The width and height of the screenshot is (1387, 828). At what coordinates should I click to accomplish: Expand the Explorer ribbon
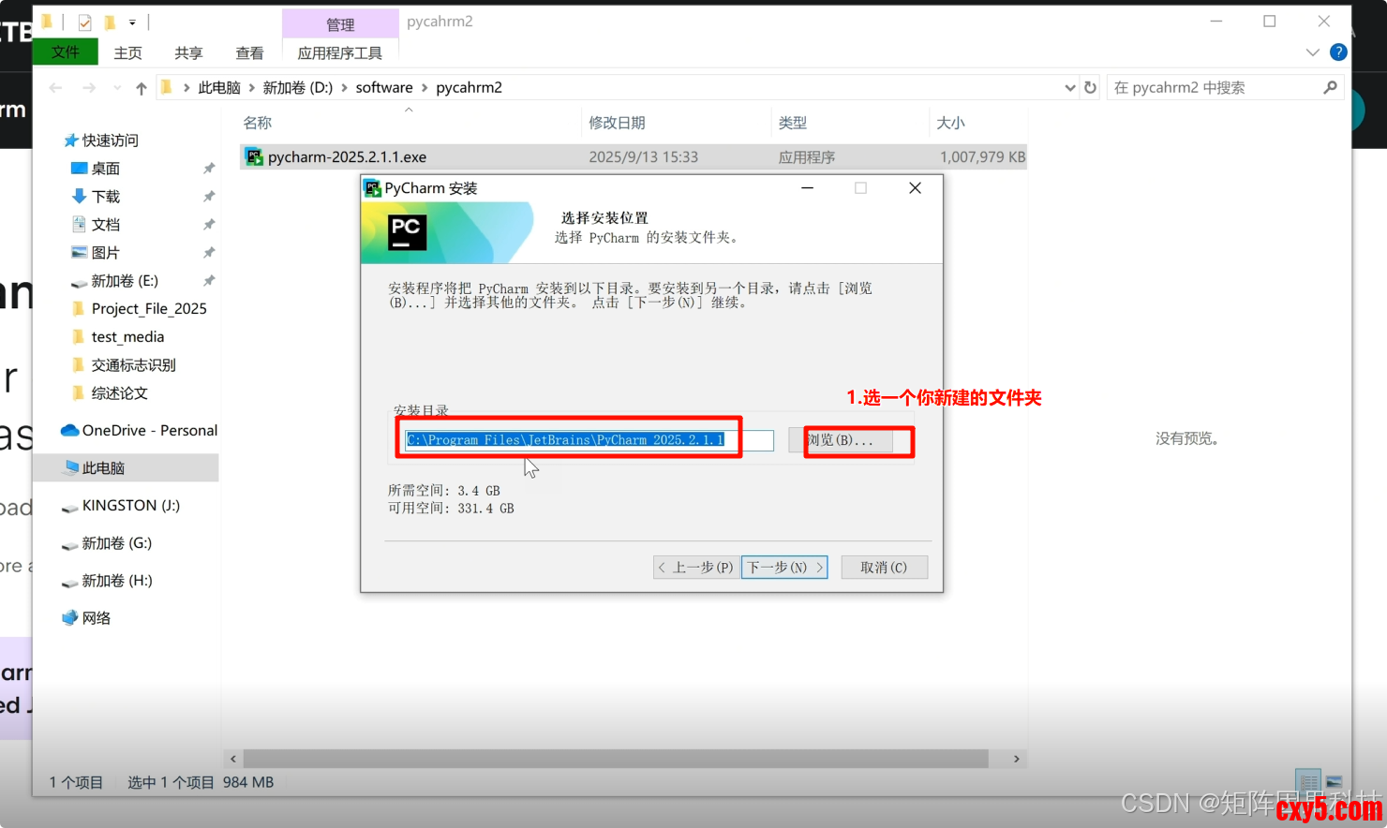point(1312,52)
